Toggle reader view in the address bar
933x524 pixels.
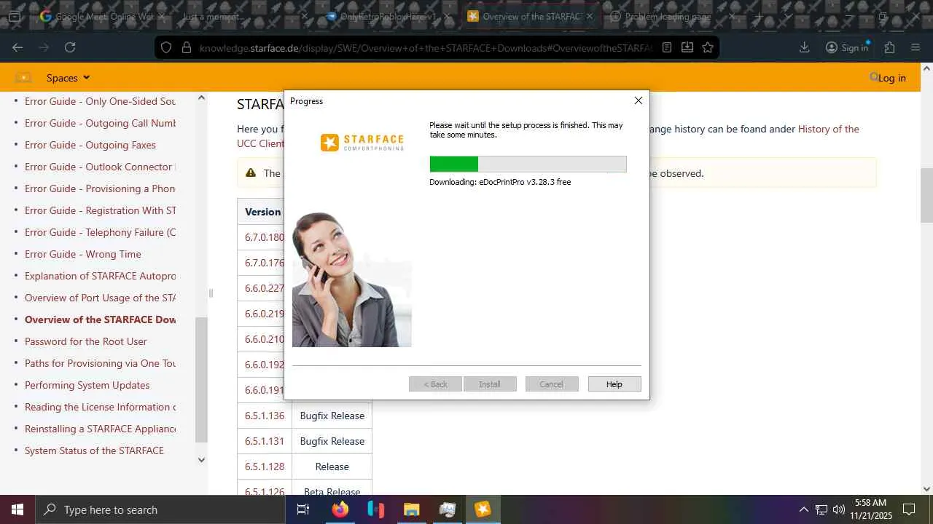tap(667, 47)
